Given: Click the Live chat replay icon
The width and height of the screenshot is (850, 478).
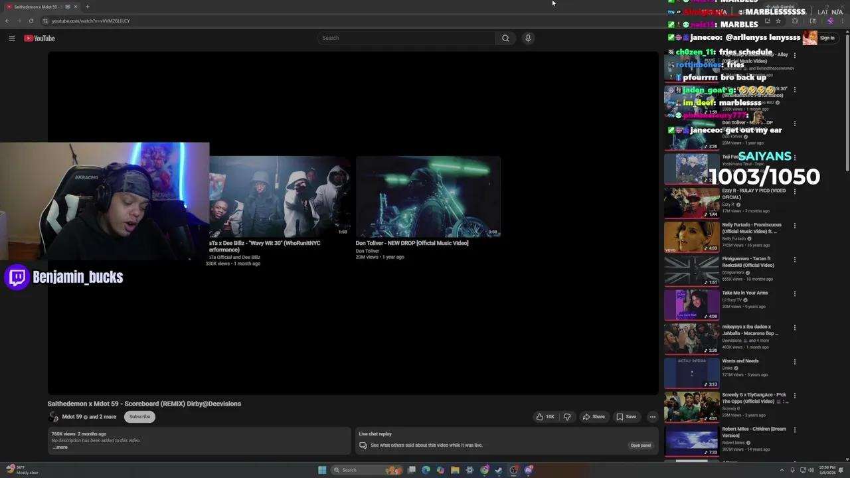Looking at the screenshot, I should (x=363, y=445).
